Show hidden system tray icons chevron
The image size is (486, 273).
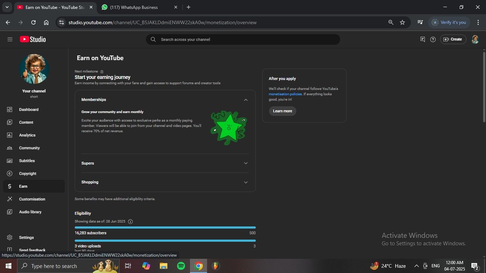(416, 266)
